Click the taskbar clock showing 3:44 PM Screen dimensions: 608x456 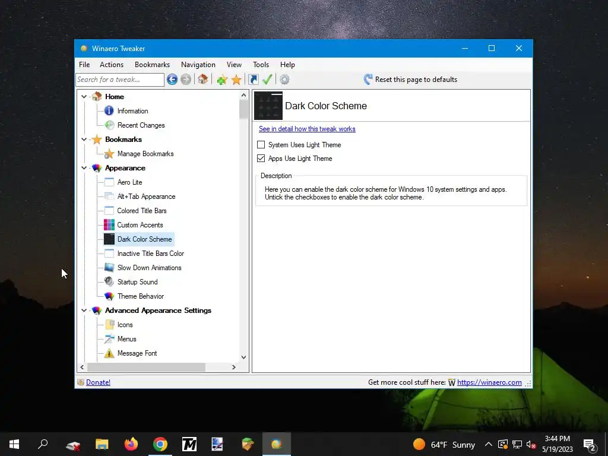pyautogui.click(x=557, y=444)
